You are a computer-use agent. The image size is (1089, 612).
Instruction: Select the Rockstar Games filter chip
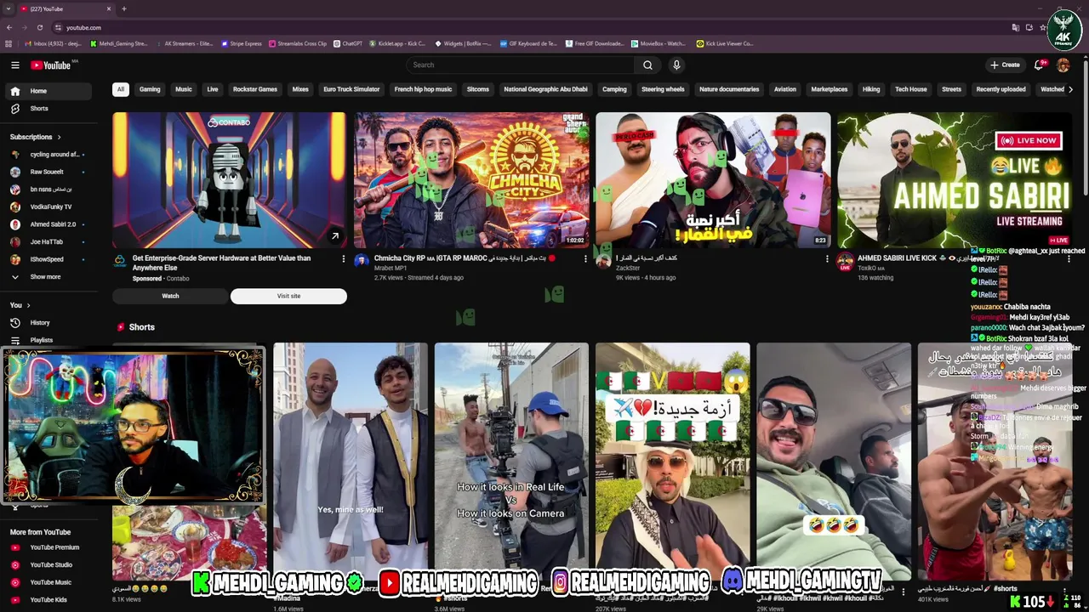[255, 89]
